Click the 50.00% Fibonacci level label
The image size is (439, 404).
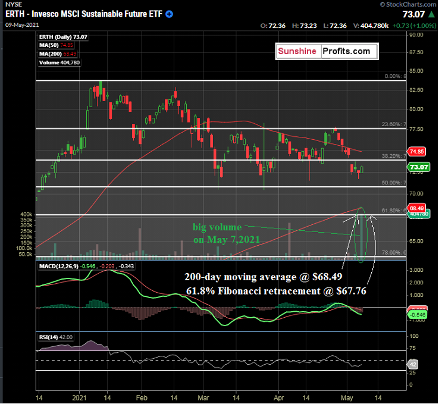point(394,183)
